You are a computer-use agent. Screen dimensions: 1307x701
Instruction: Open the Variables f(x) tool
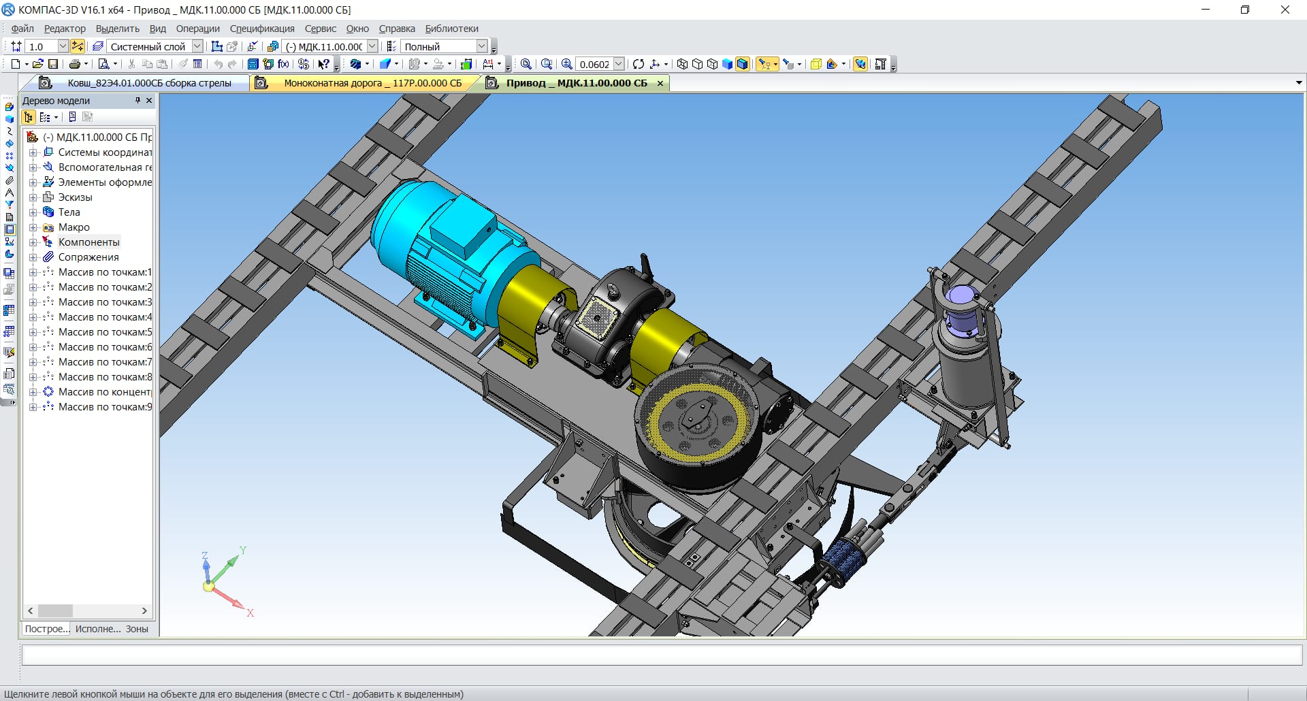(x=283, y=64)
